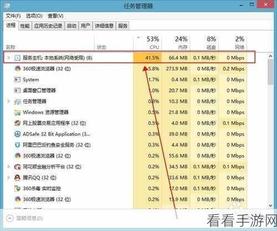The width and height of the screenshot is (277, 231).
Task: Click the 任务管理器 process icon
Action: tap(17, 101)
